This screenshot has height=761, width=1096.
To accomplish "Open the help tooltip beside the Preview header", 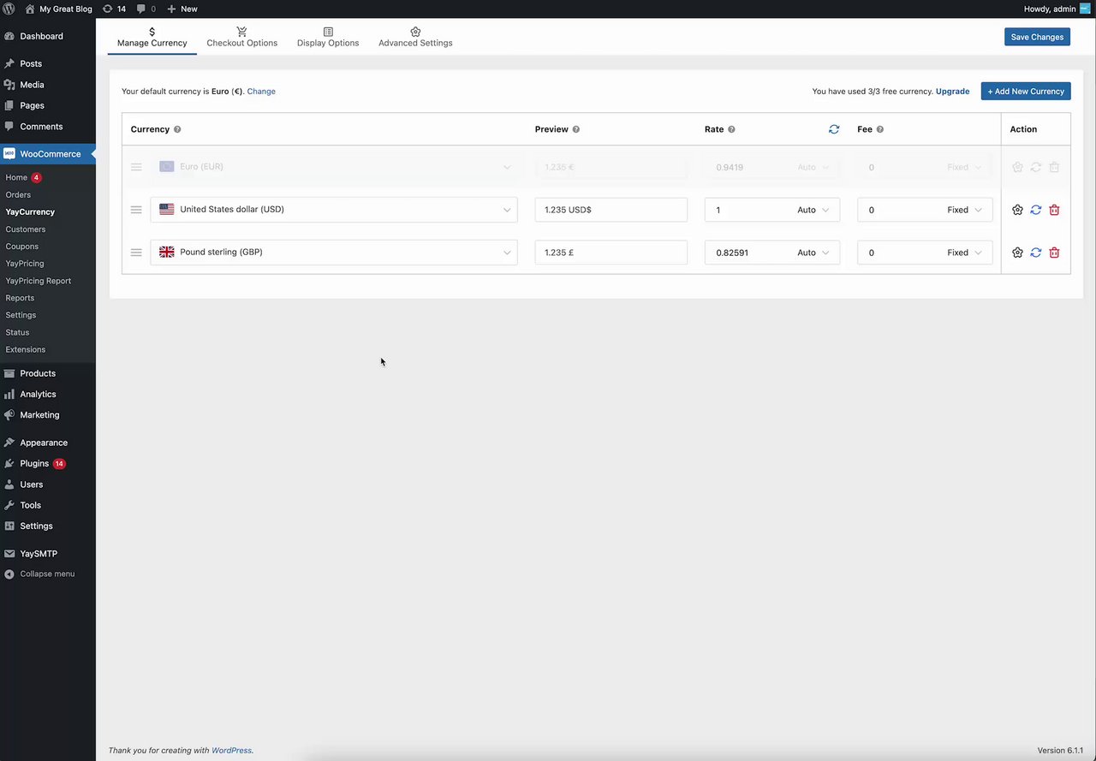I will [x=575, y=129].
